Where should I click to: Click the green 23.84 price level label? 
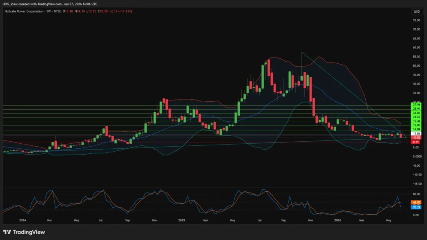point(416,113)
